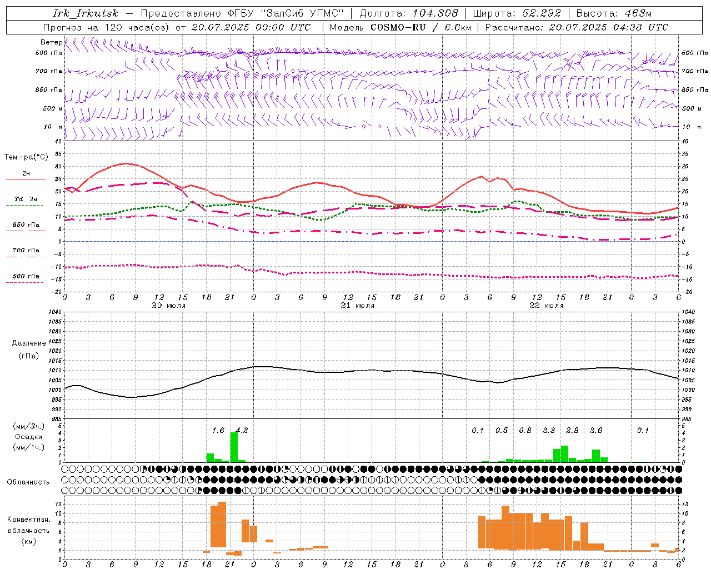Viewport: 711px width, 569px height.
Task: Click the 0.8 precipitation total value
Action: 525,430
